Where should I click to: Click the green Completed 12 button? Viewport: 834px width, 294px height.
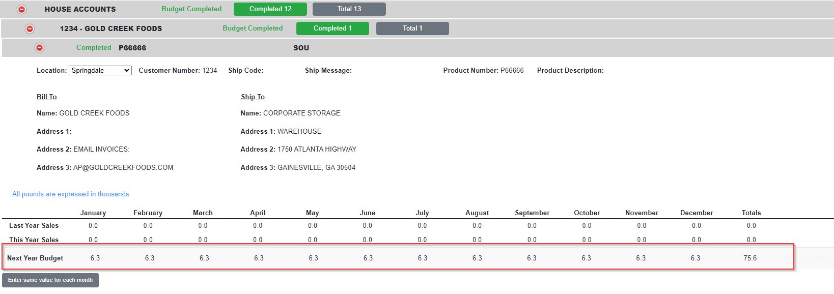270,9
